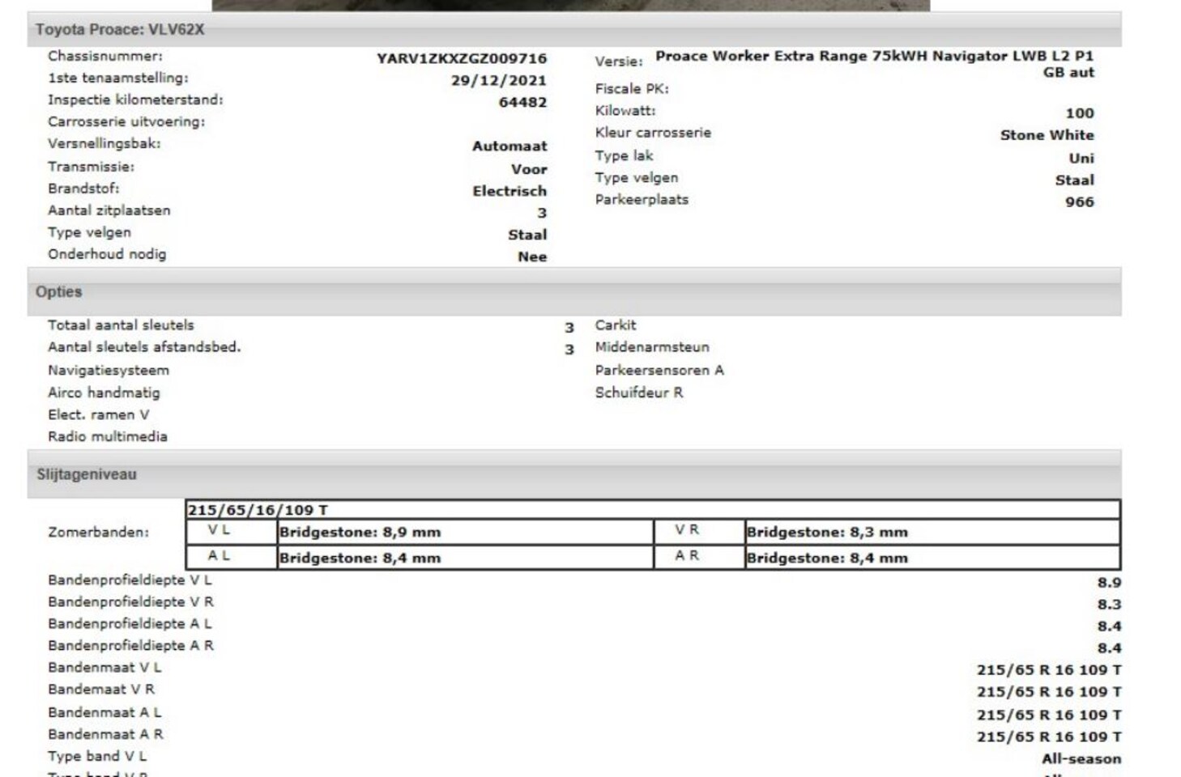Click the Automaat gearbox value
Image resolution: width=1181 pixels, height=777 pixels.
click(x=509, y=146)
